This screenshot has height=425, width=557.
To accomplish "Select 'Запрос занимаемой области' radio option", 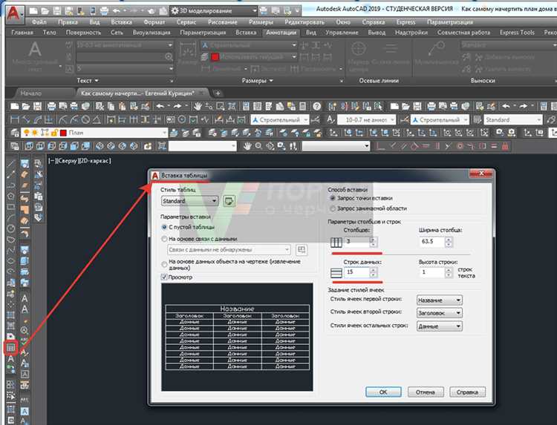I will (333, 208).
